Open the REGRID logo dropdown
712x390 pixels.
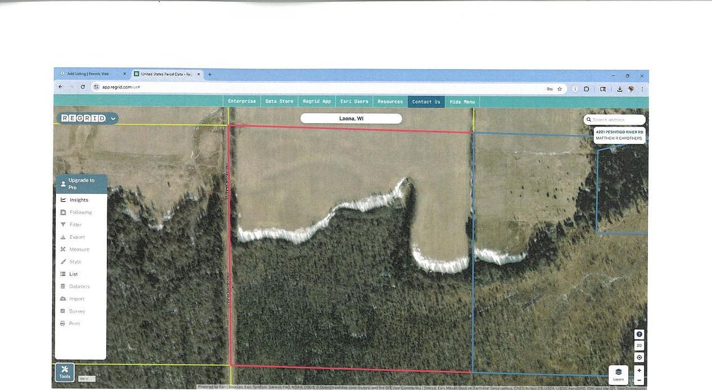click(x=112, y=118)
